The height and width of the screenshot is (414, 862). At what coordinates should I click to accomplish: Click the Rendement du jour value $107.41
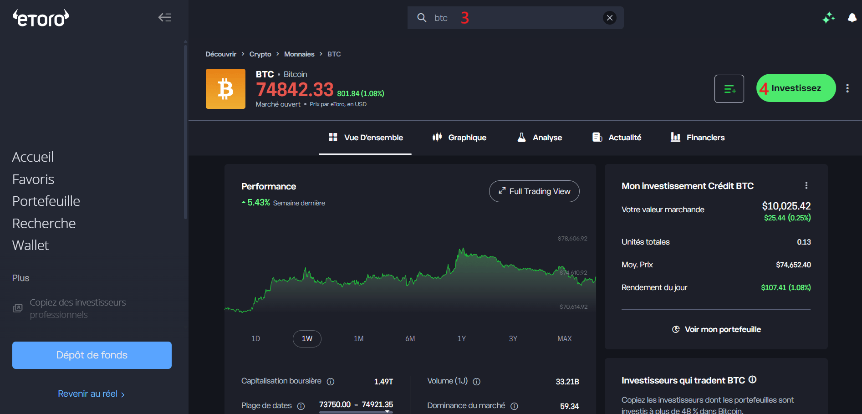tap(786, 288)
